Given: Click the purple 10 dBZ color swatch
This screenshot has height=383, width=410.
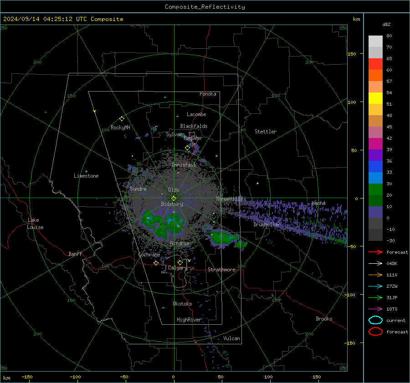Looking at the screenshot, I should (x=375, y=212).
